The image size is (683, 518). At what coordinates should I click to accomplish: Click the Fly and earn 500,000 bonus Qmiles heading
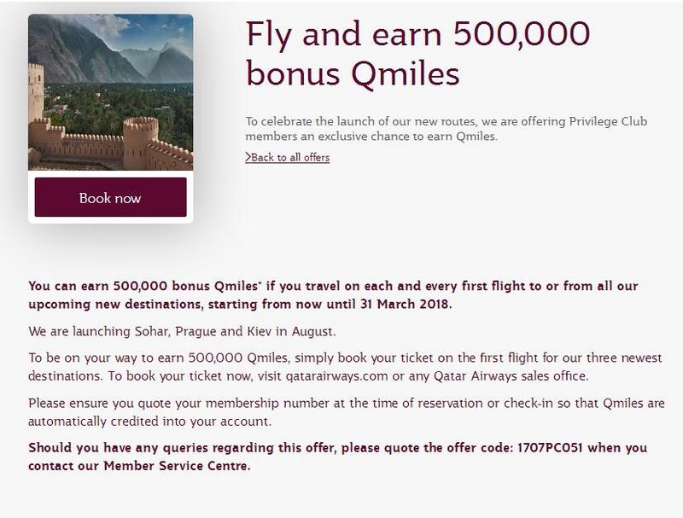click(x=417, y=54)
